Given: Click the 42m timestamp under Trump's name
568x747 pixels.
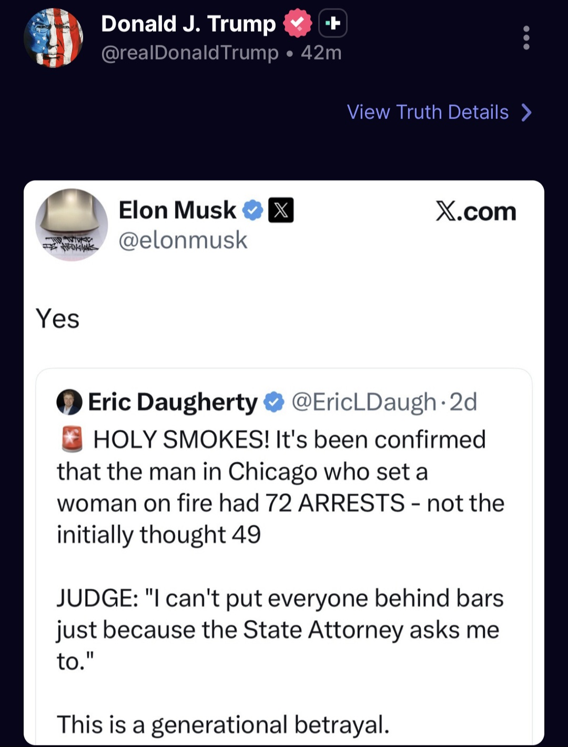Looking at the screenshot, I should pyautogui.click(x=319, y=53).
